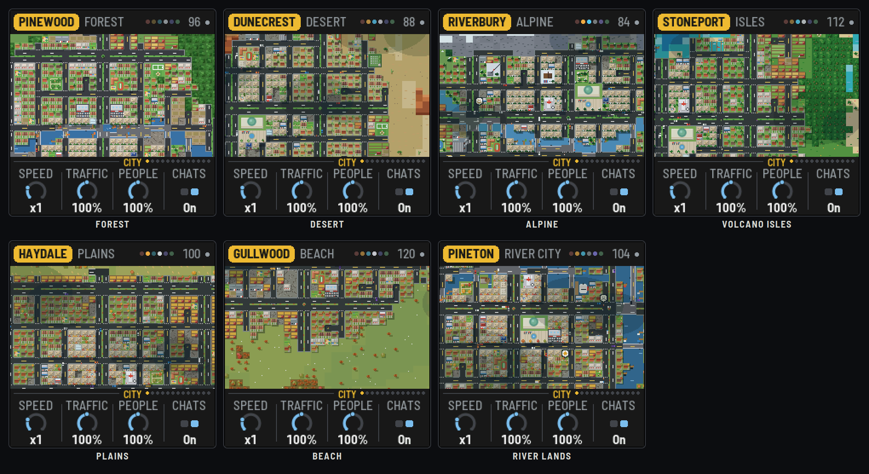Image resolution: width=869 pixels, height=474 pixels.
Task: Toggle the CHATS switch in the Pinewood card
Action: point(190,192)
